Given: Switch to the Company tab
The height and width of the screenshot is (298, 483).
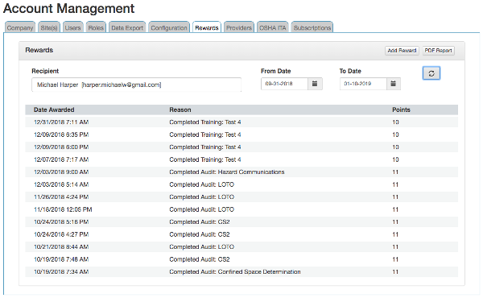Looking at the screenshot, I should (20, 27).
